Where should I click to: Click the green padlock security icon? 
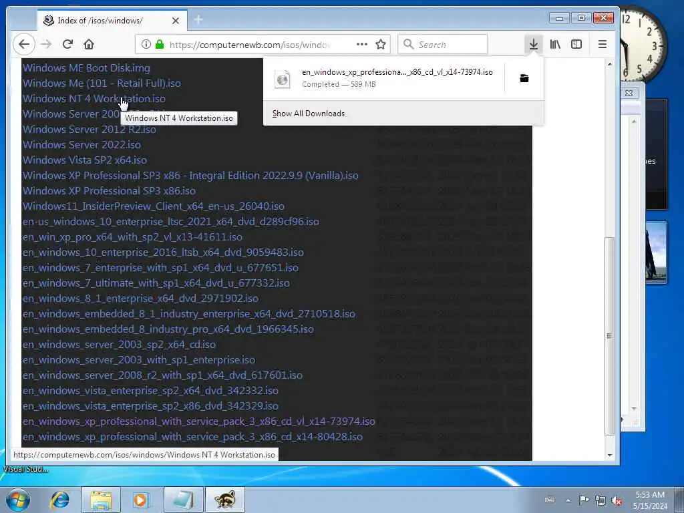point(160,44)
